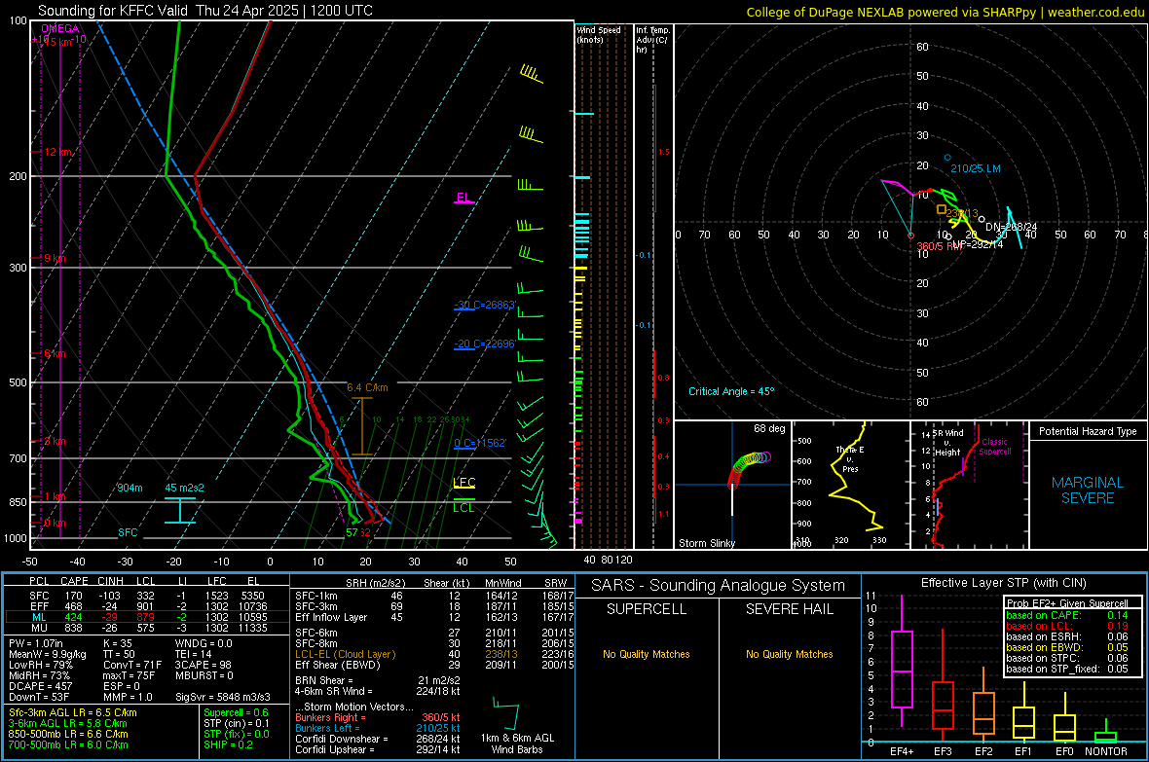Click the red EF3 box plot
Viewport: 1149px width, 762px height.
(x=943, y=706)
